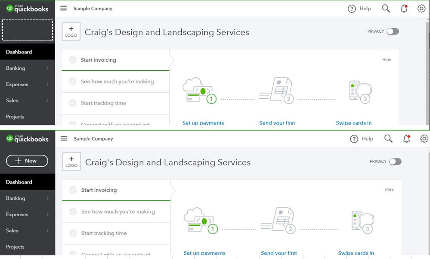Toggle the hamburger menu in top screenshot
430x259 pixels.
point(64,8)
